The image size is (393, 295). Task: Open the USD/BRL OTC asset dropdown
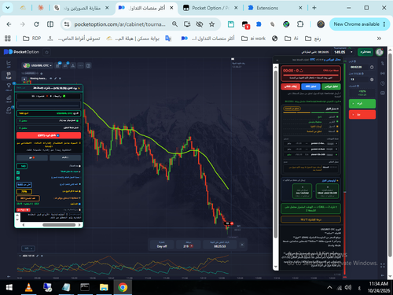tap(38, 65)
